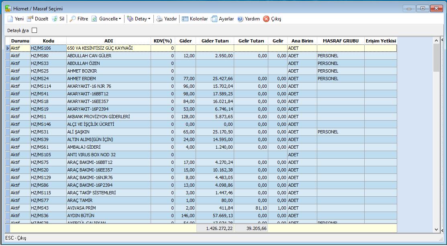
Task: Click the vertical scrollbar up arrow
Action: 436,41
